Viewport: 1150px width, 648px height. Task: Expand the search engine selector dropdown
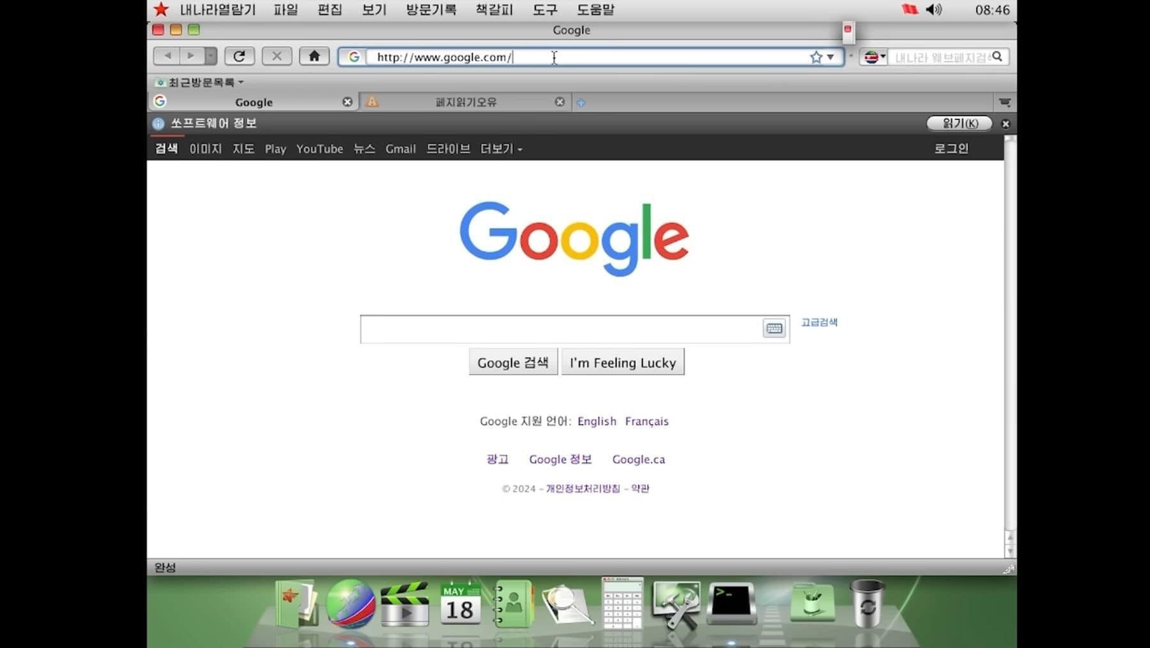874,57
